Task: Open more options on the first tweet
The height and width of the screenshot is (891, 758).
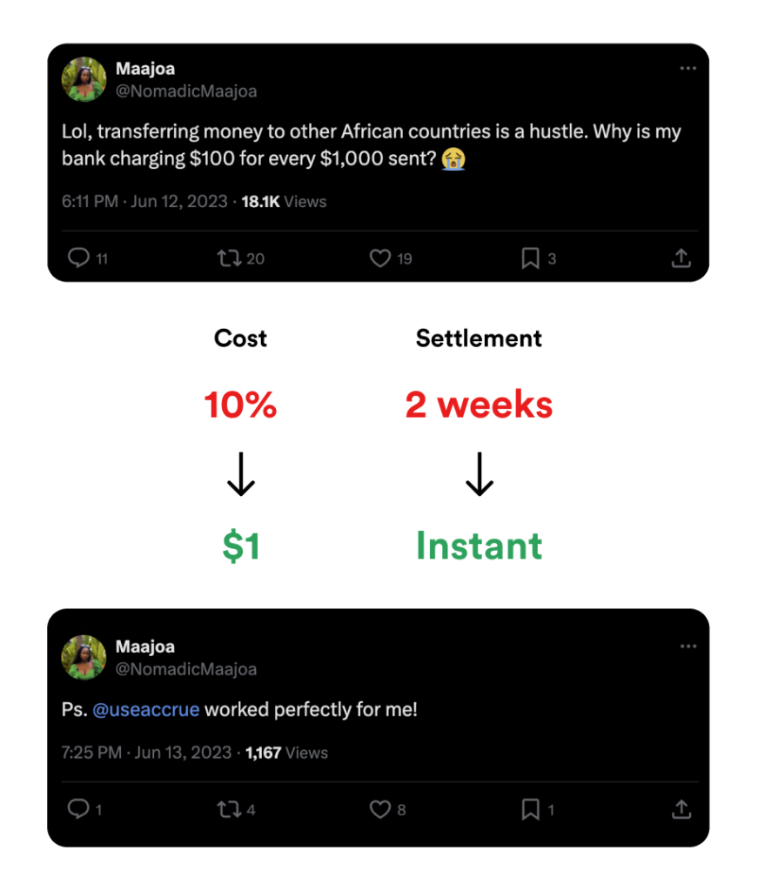Action: click(x=688, y=69)
